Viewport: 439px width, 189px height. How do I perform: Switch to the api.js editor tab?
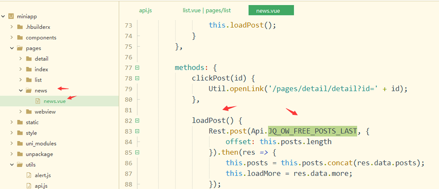coord(146,10)
